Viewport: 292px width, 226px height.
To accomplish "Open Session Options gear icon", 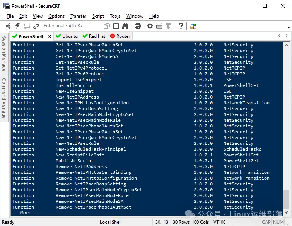I will click(150, 26).
